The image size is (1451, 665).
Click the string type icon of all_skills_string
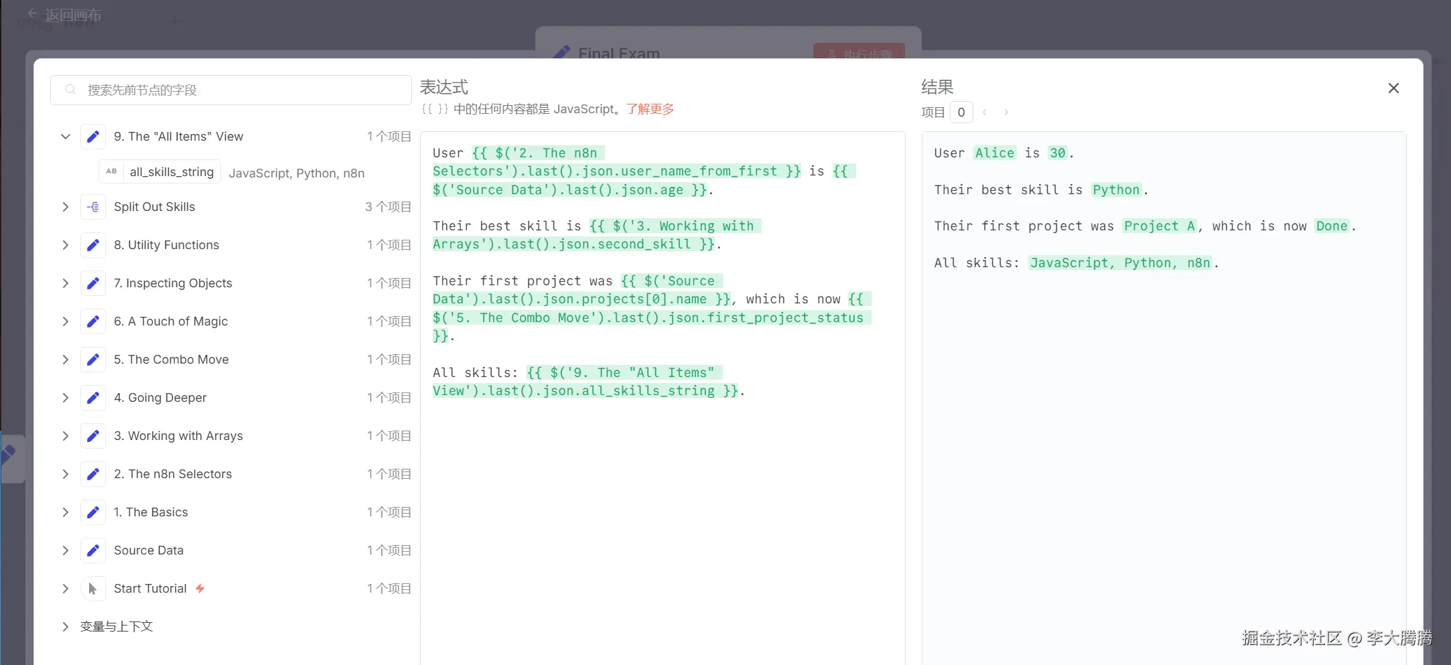(x=111, y=171)
